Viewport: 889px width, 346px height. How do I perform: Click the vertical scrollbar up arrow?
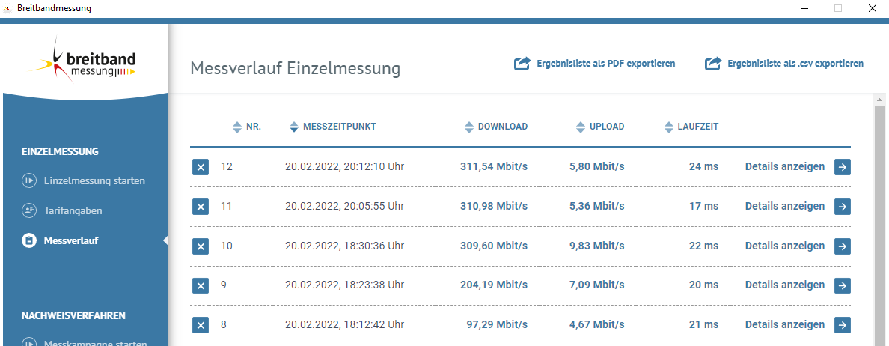[x=879, y=100]
